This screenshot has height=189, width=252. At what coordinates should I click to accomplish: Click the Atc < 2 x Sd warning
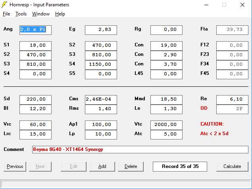coord(214,134)
